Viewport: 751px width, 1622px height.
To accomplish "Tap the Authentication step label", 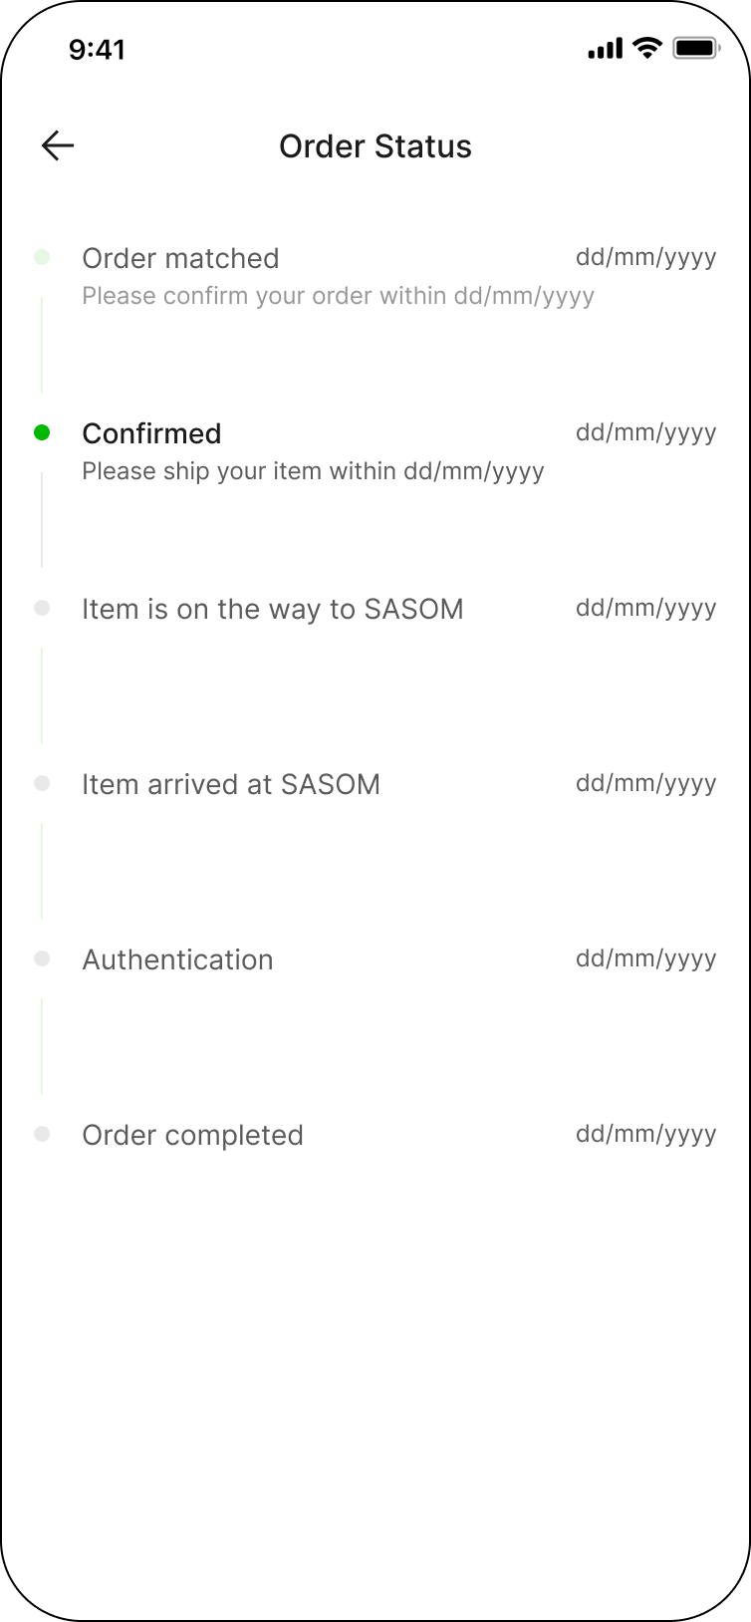I will 177,959.
